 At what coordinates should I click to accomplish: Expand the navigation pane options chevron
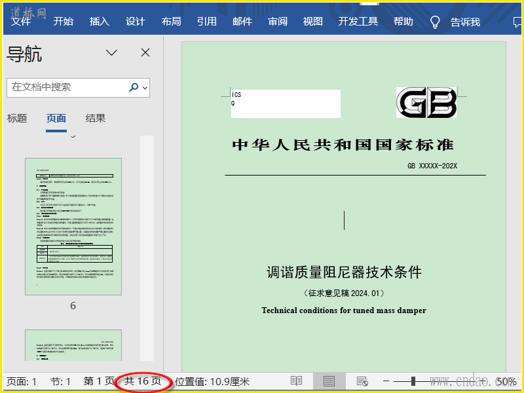click(x=111, y=53)
